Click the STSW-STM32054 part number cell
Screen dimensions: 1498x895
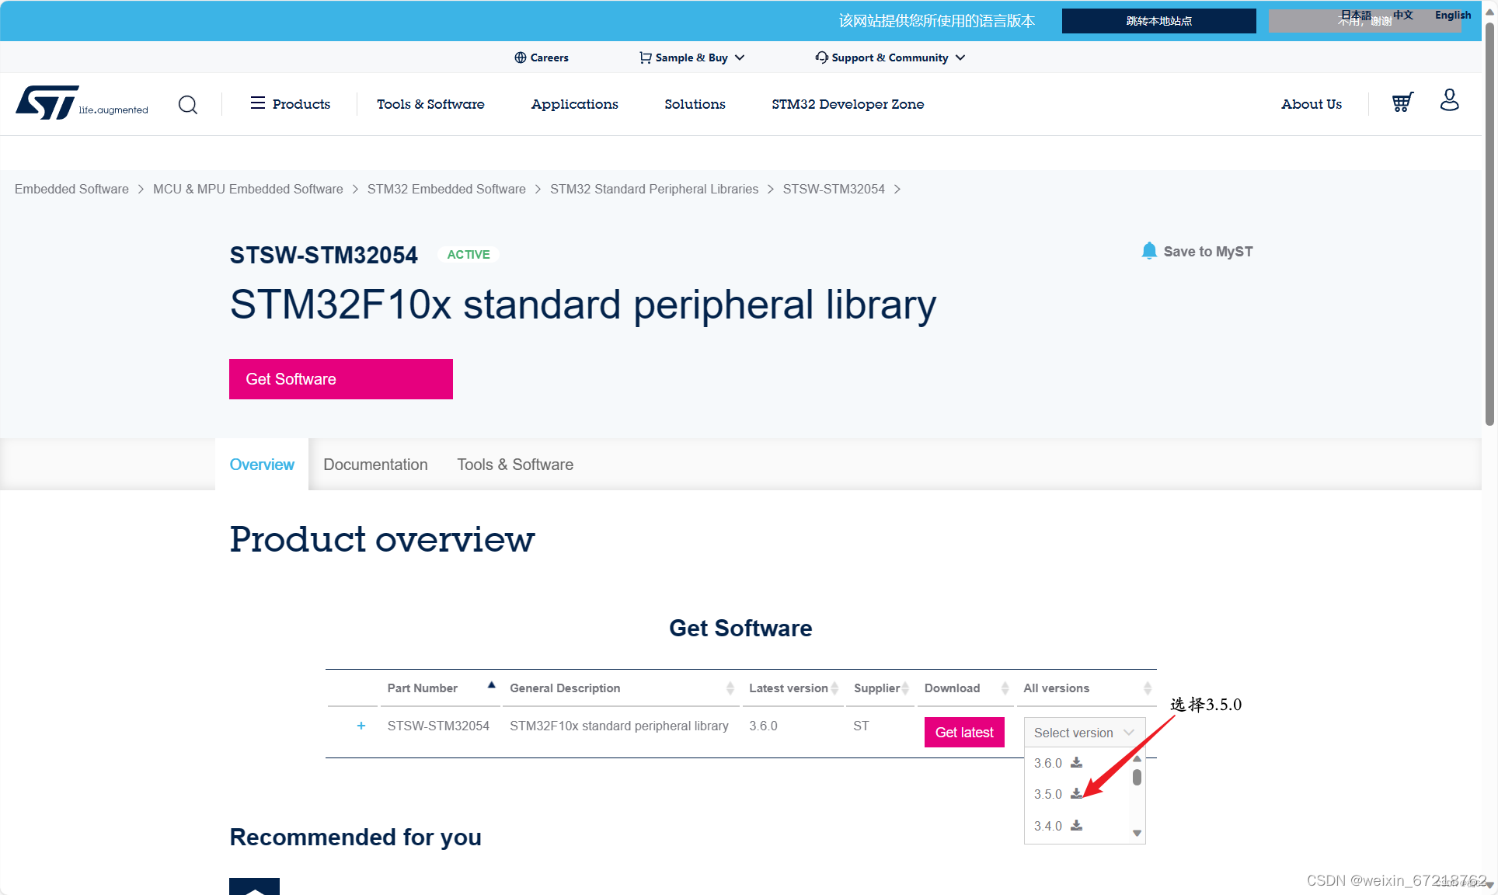pos(438,726)
